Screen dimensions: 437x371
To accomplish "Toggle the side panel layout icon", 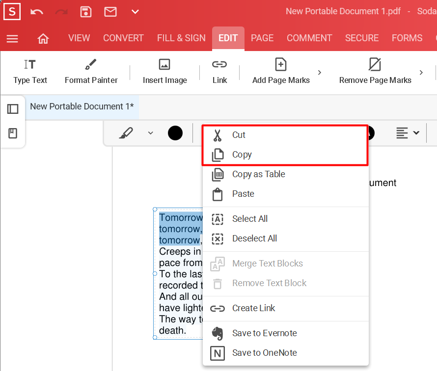I will pyautogui.click(x=13, y=109).
